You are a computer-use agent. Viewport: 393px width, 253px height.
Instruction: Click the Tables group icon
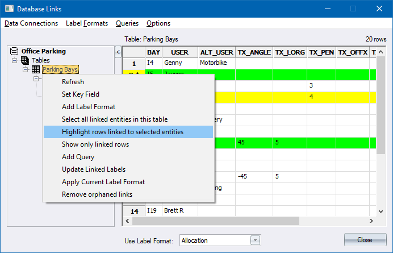[x=25, y=60]
